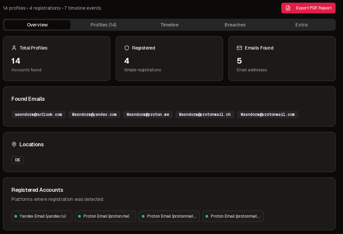Click the person icon beside Total Profiles
Viewport: 343px width, 234px height.
tap(14, 48)
